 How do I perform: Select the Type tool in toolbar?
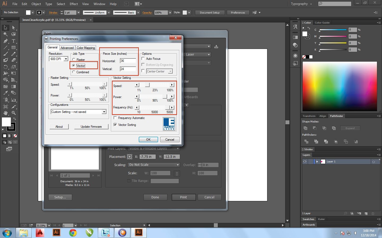[14, 41]
